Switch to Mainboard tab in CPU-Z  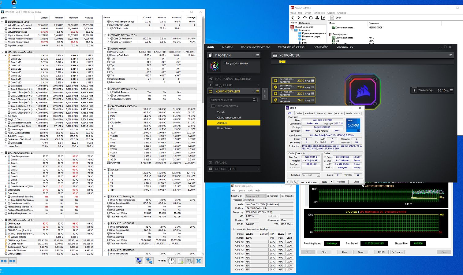pos(310,113)
